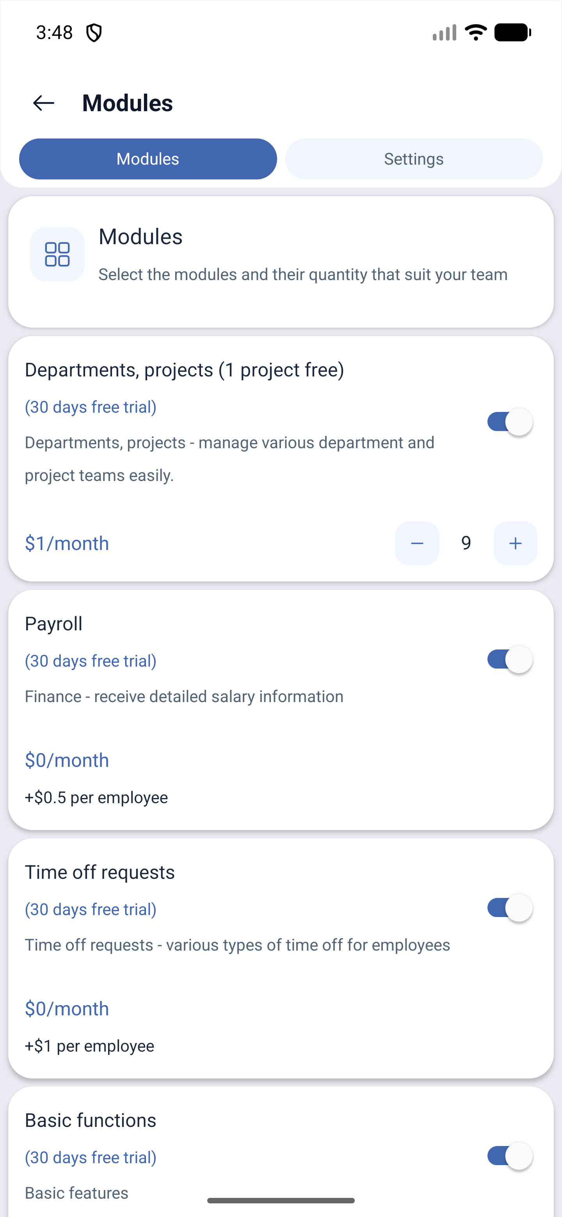Tap the $1/month price label

pos(67,543)
